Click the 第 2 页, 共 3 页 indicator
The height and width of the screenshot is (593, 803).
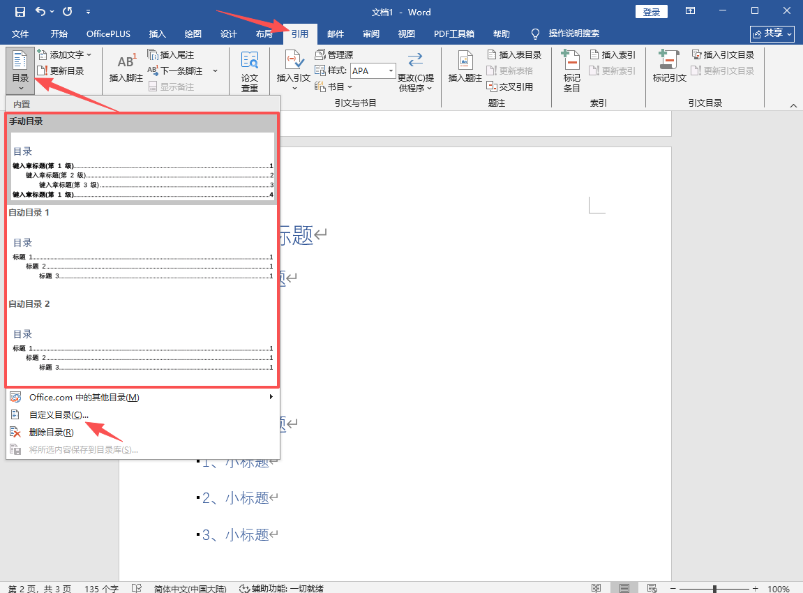[40, 588]
